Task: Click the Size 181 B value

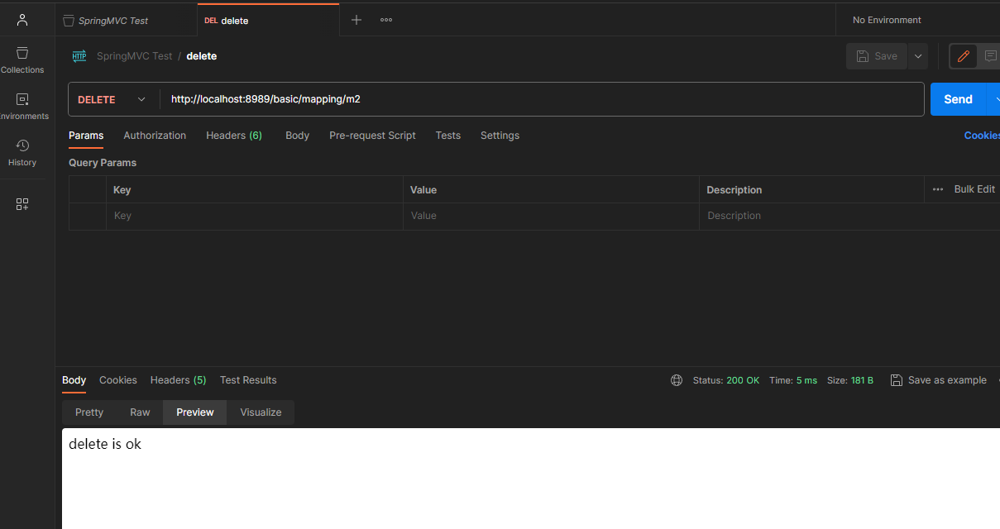Action: [862, 380]
